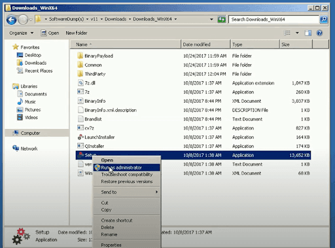Click the Pictures library icon

click(x=20, y=109)
